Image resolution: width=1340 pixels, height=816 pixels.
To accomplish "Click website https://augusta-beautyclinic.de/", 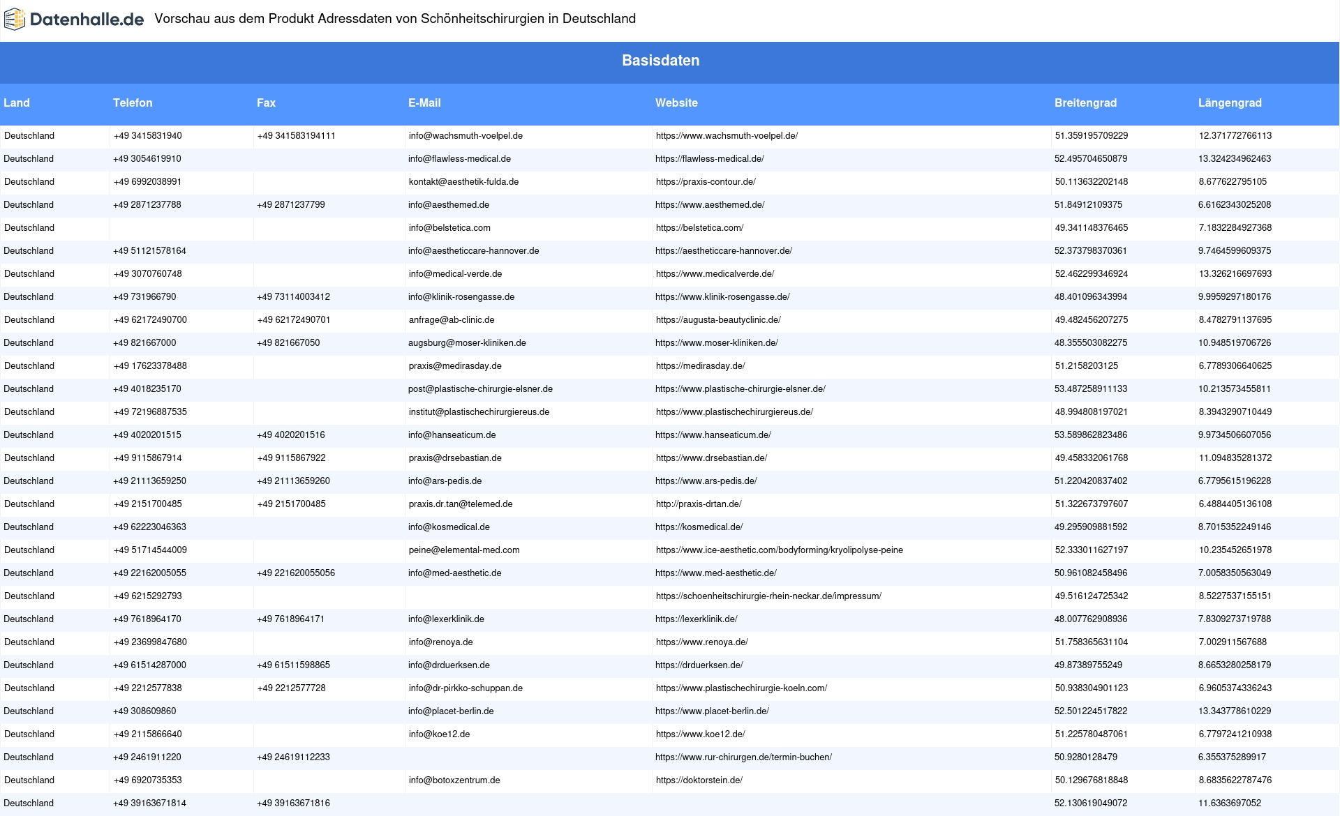I will point(718,320).
